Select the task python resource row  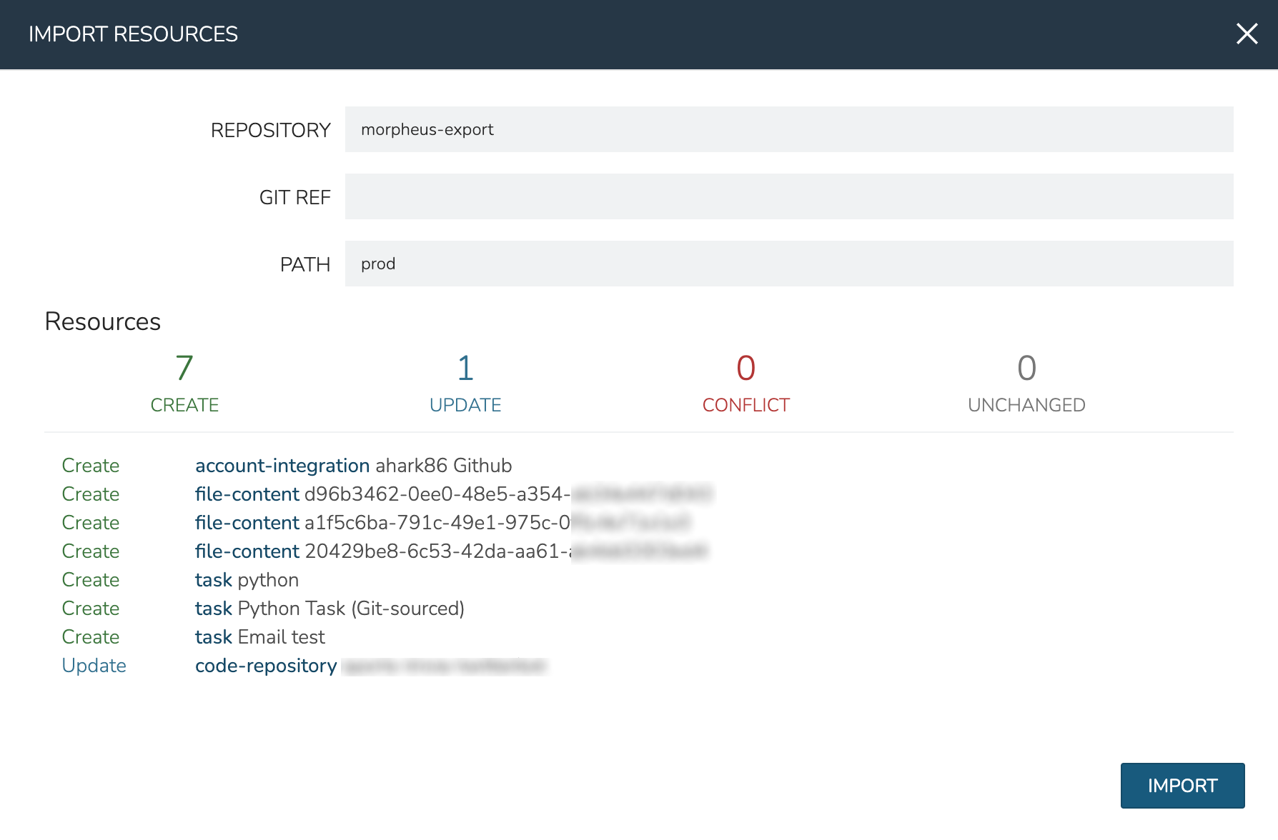[247, 580]
